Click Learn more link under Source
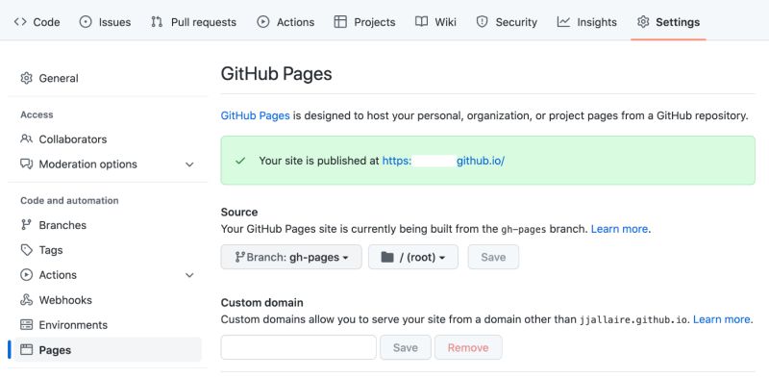Screen dimensions: 769x378 tap(619, 229)
